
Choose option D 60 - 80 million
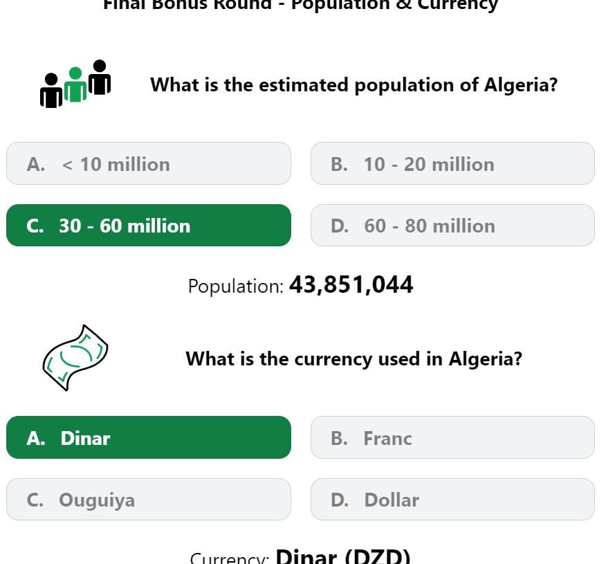[452, 226]
